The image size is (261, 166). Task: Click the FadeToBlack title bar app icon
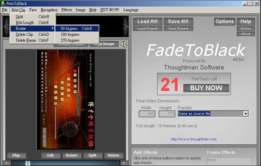[x=3, y=3]
